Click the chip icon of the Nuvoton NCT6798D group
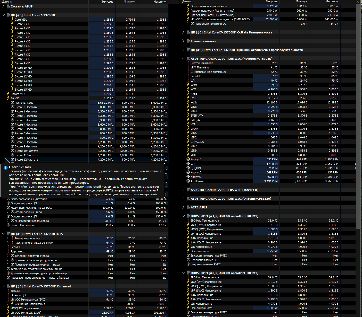This screenshot has height=317, width=362. coord(188,59)
